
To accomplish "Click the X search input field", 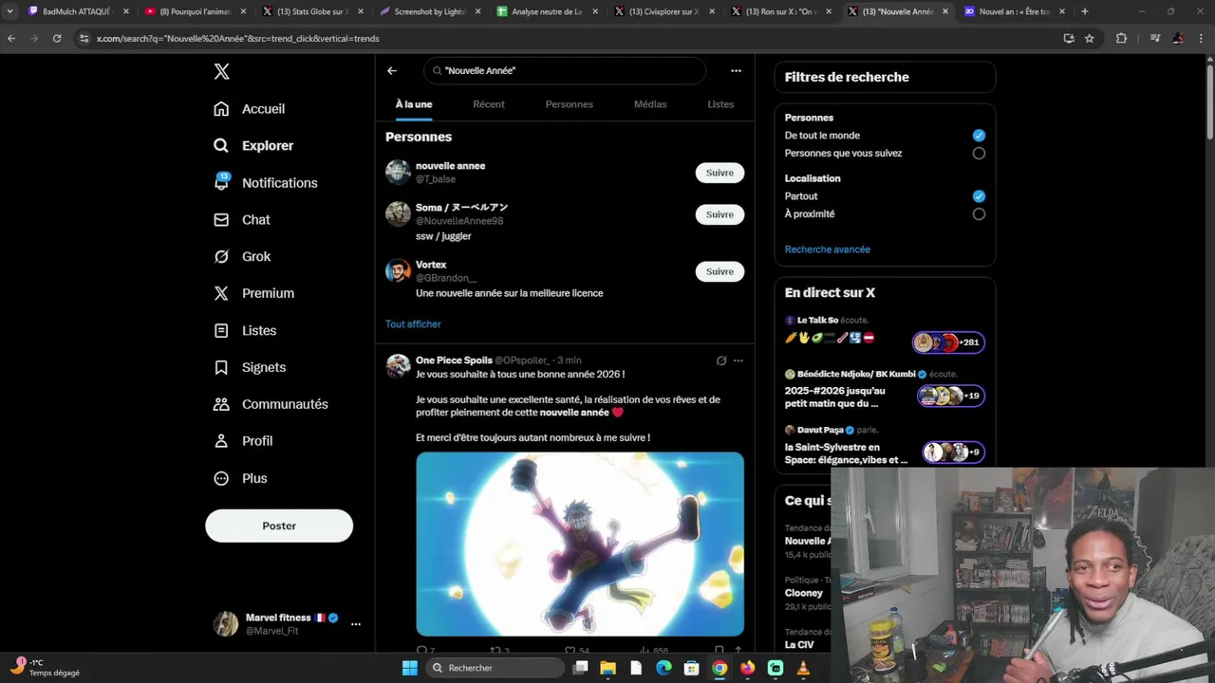I will point(565,70).
